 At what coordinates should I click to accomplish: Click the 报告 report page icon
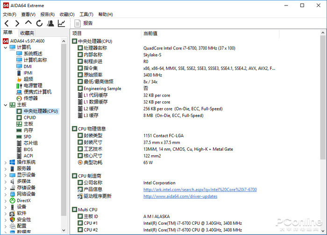coord(78,23)
